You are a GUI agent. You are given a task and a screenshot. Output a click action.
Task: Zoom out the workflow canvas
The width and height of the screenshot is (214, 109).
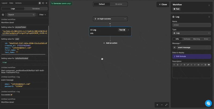(162, 105)
